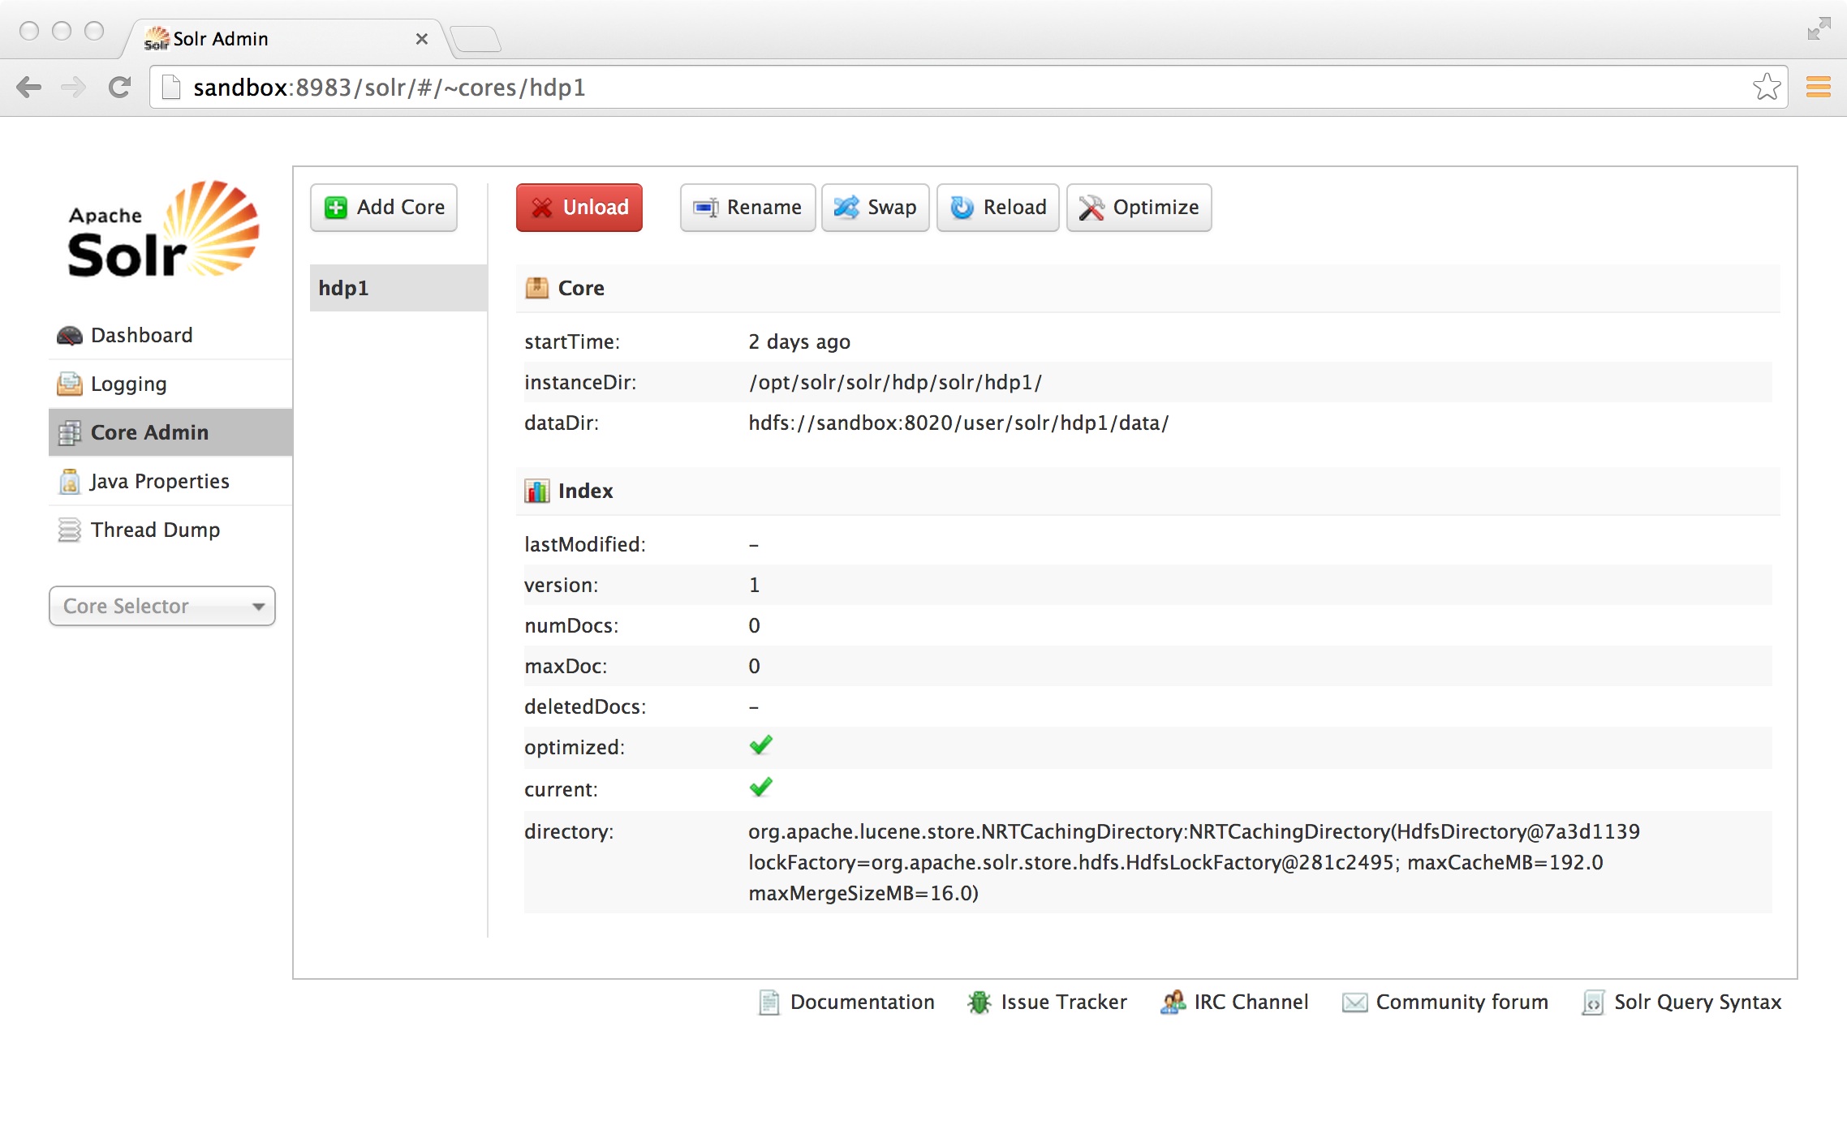Open the Core Selector dropdown
1847x1129 pixels.
point(162,607)
